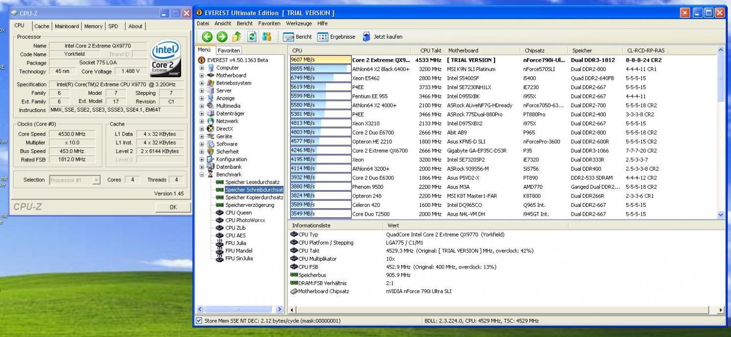Refresh with the green circular arrows icon
This screenshot has width=731, height=337.
(252, 37)
